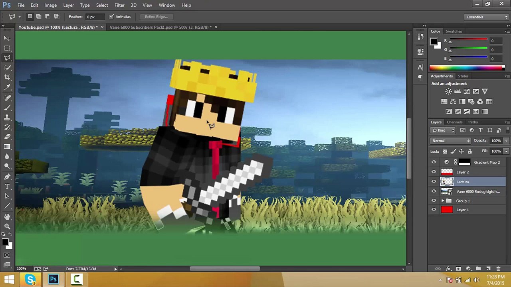Select the Crop tool
511x287 pixels.
(7, 77)
